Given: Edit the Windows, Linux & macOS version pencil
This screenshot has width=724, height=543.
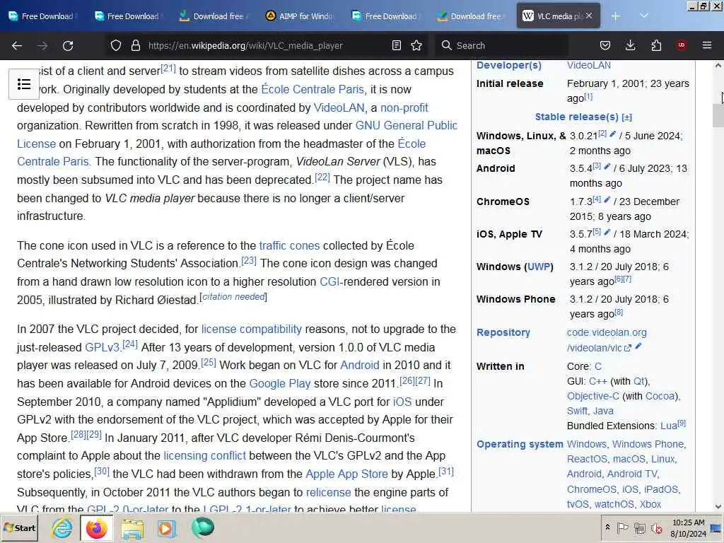Looking at the screenshot, I should (x=613, y=134).
